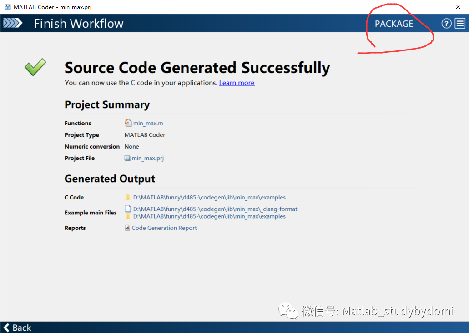This screenshot has width=469, height=333.
Task: Click the MATLAB Coder title bar app icon
Action: tap(7, 7)
